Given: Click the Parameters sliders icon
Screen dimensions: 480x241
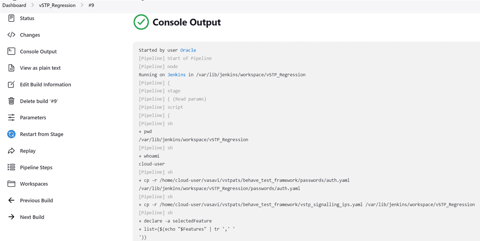Looking at the screenshot, I should 11,118.
